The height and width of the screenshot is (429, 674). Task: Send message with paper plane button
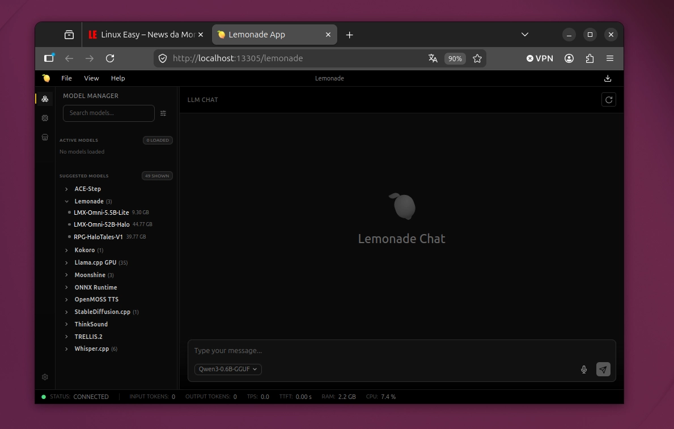(603, 369)
